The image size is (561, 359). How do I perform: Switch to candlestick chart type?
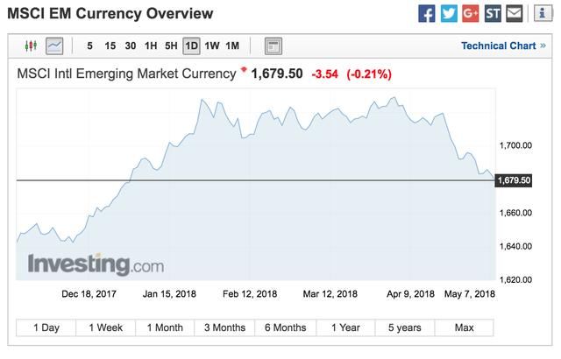point(32,46)
